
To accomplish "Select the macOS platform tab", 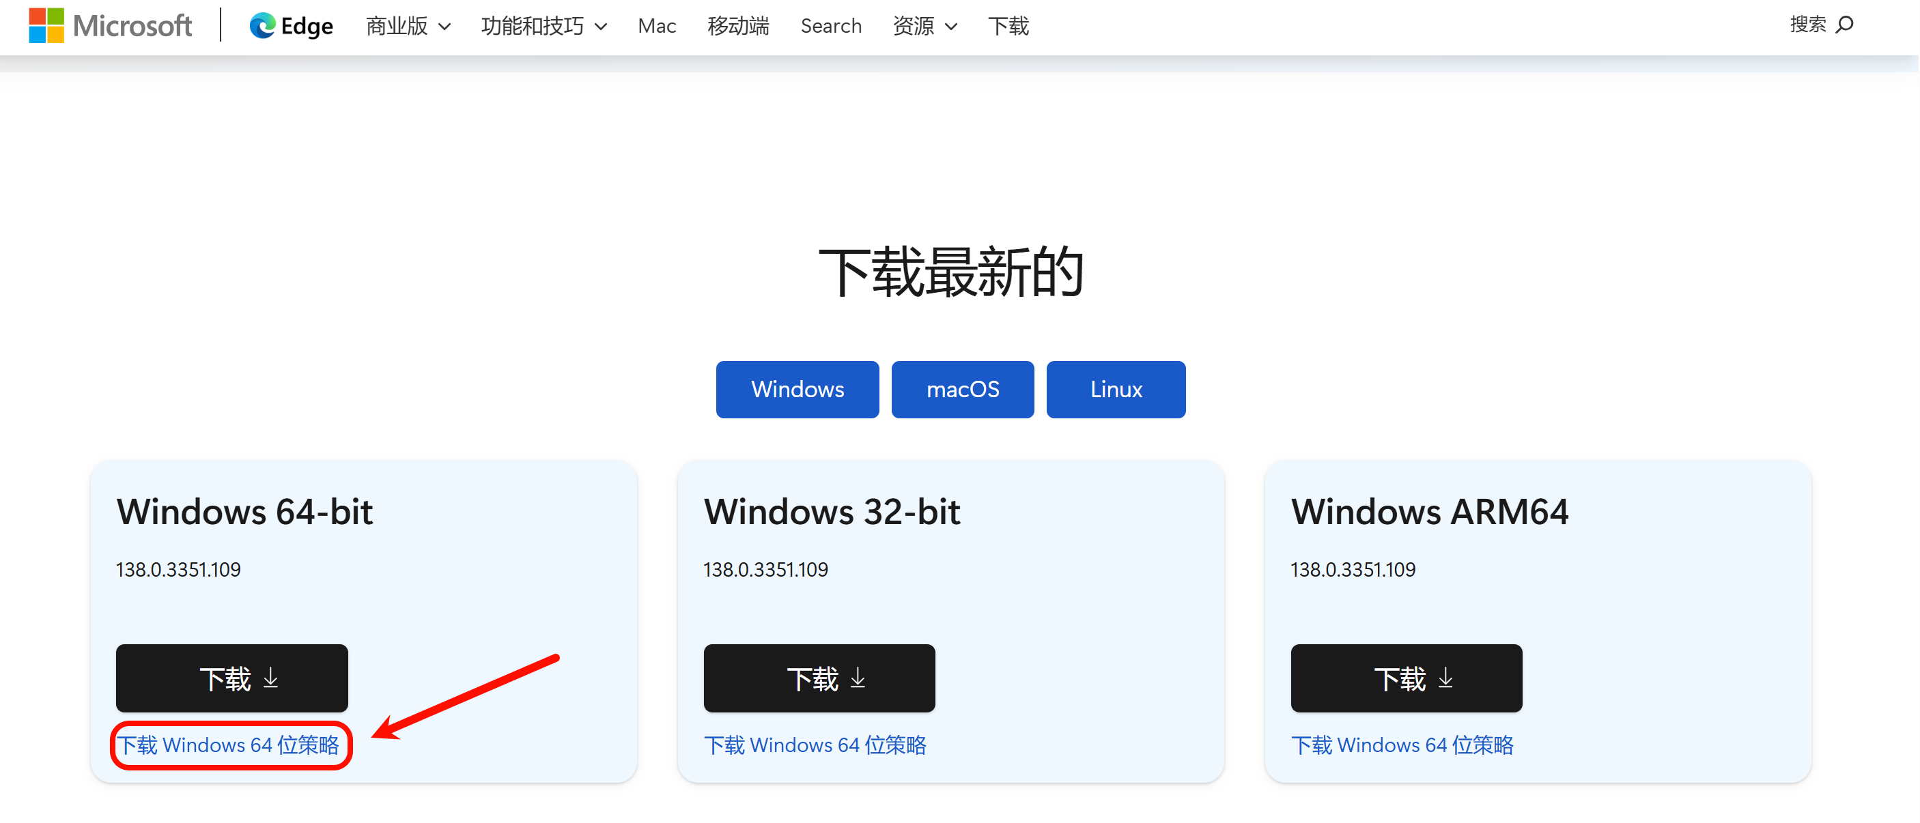I will click(x=962, y=390).
